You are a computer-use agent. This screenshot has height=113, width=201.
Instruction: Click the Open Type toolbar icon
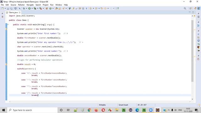click(56, 8)
